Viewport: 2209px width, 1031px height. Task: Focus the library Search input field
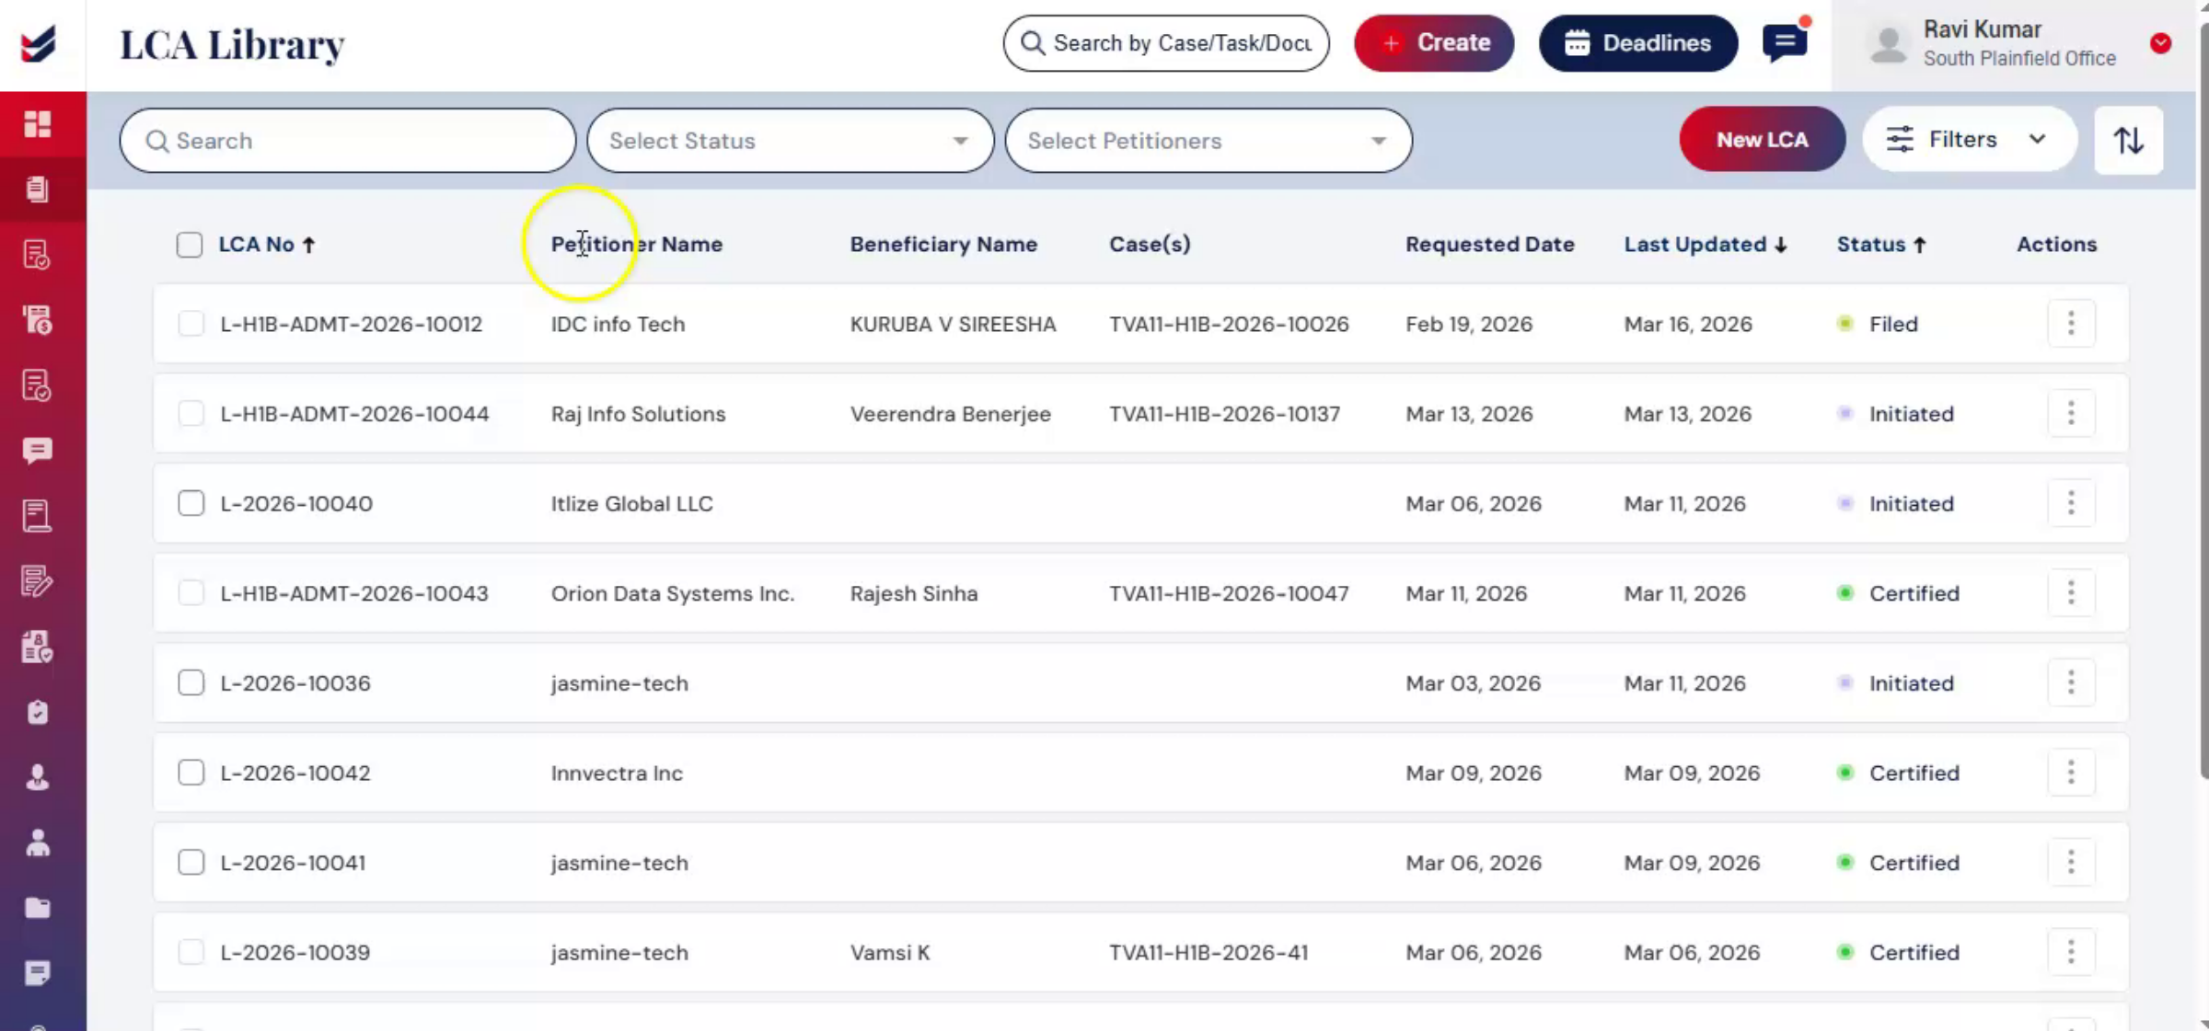(x=348, y=141)
